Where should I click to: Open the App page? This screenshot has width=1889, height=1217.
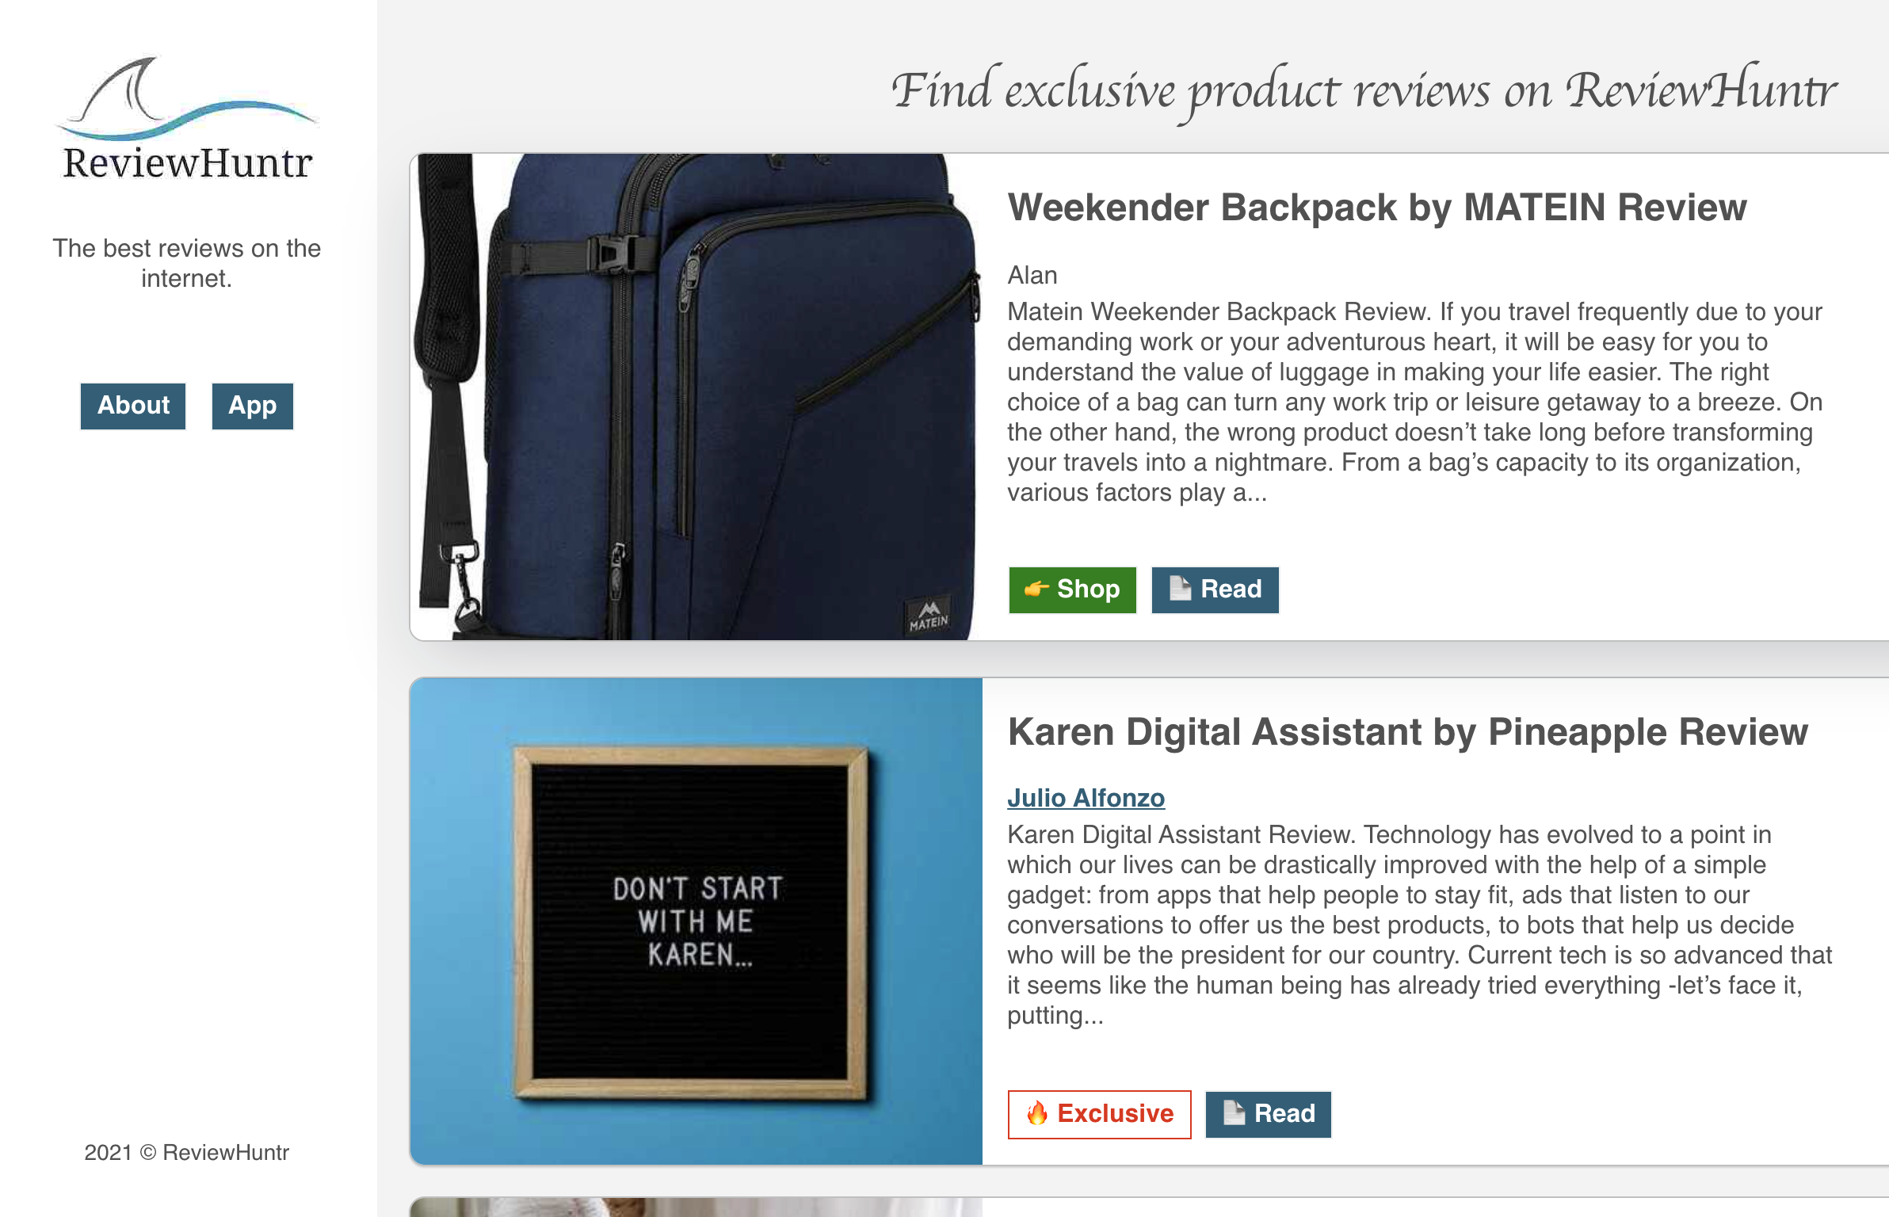[253, 406]
